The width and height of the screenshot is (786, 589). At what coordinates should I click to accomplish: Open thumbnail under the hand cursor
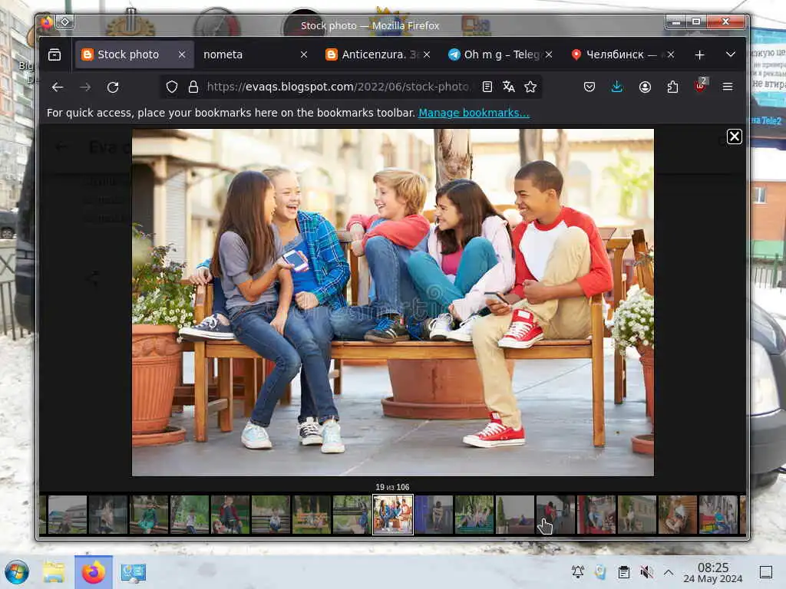click(556, 515)
